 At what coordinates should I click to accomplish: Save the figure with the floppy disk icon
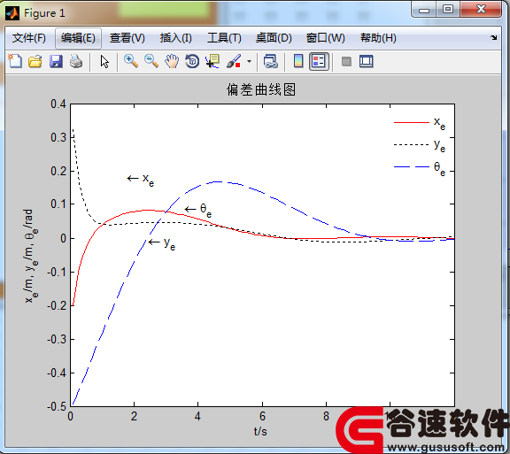pyautogui.click(x=56, y=61)
